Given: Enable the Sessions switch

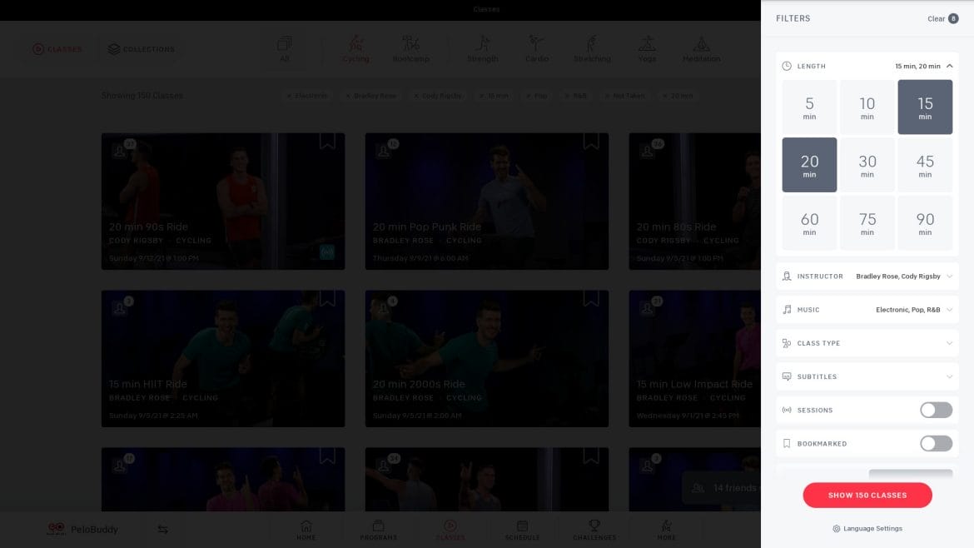Looking at the screenshot, I should coord(936,410).
